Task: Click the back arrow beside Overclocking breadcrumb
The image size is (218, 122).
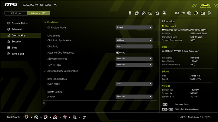Action: 45,22
